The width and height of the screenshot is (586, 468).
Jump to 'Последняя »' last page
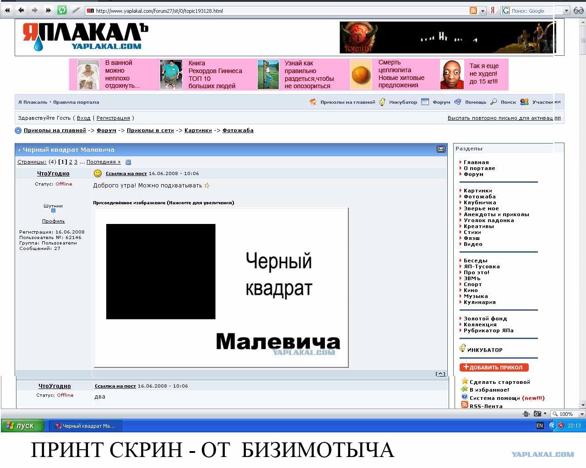[103, 162]
